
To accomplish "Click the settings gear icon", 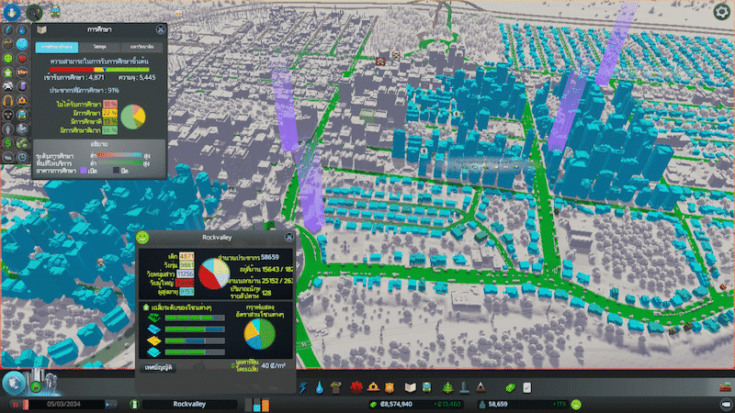I will (721, 11).
